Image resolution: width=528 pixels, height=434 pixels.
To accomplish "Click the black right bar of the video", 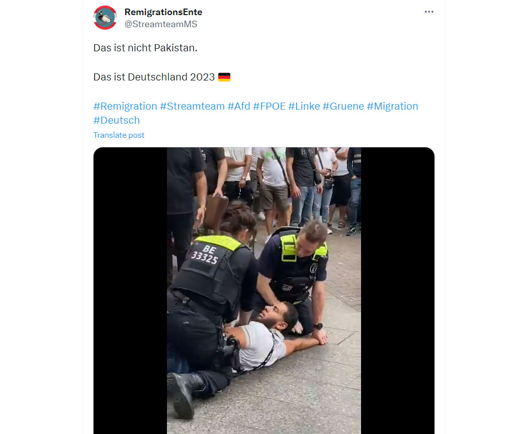I will coord(398,291).
